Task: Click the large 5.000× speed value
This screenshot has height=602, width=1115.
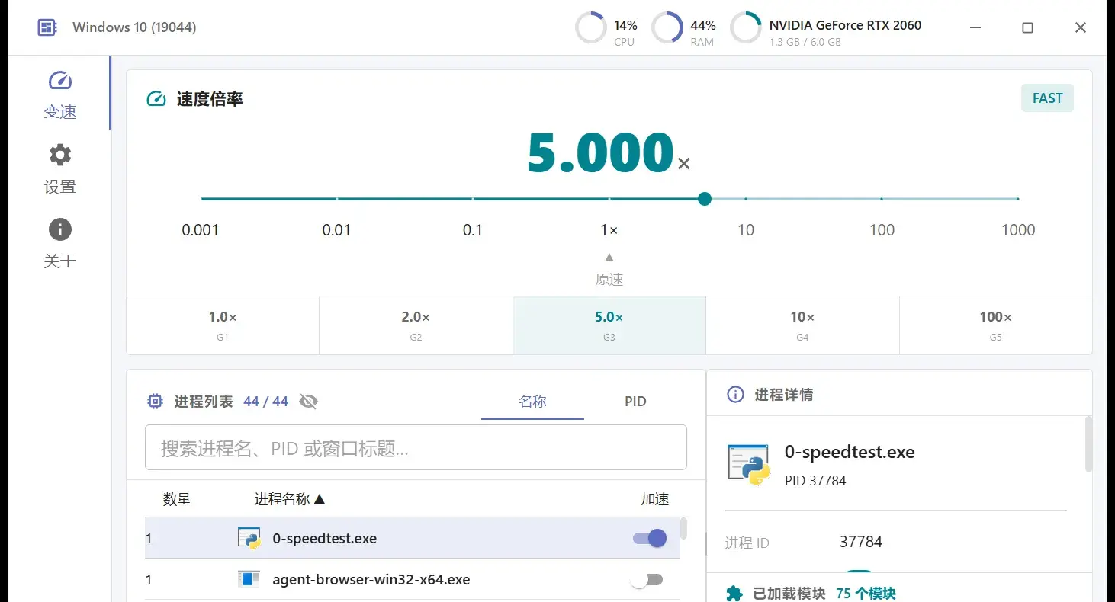Action: click(x=609, y=152)
